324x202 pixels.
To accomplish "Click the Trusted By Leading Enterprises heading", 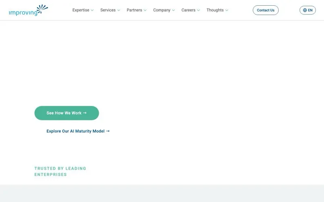I will (x=60, y=171).
